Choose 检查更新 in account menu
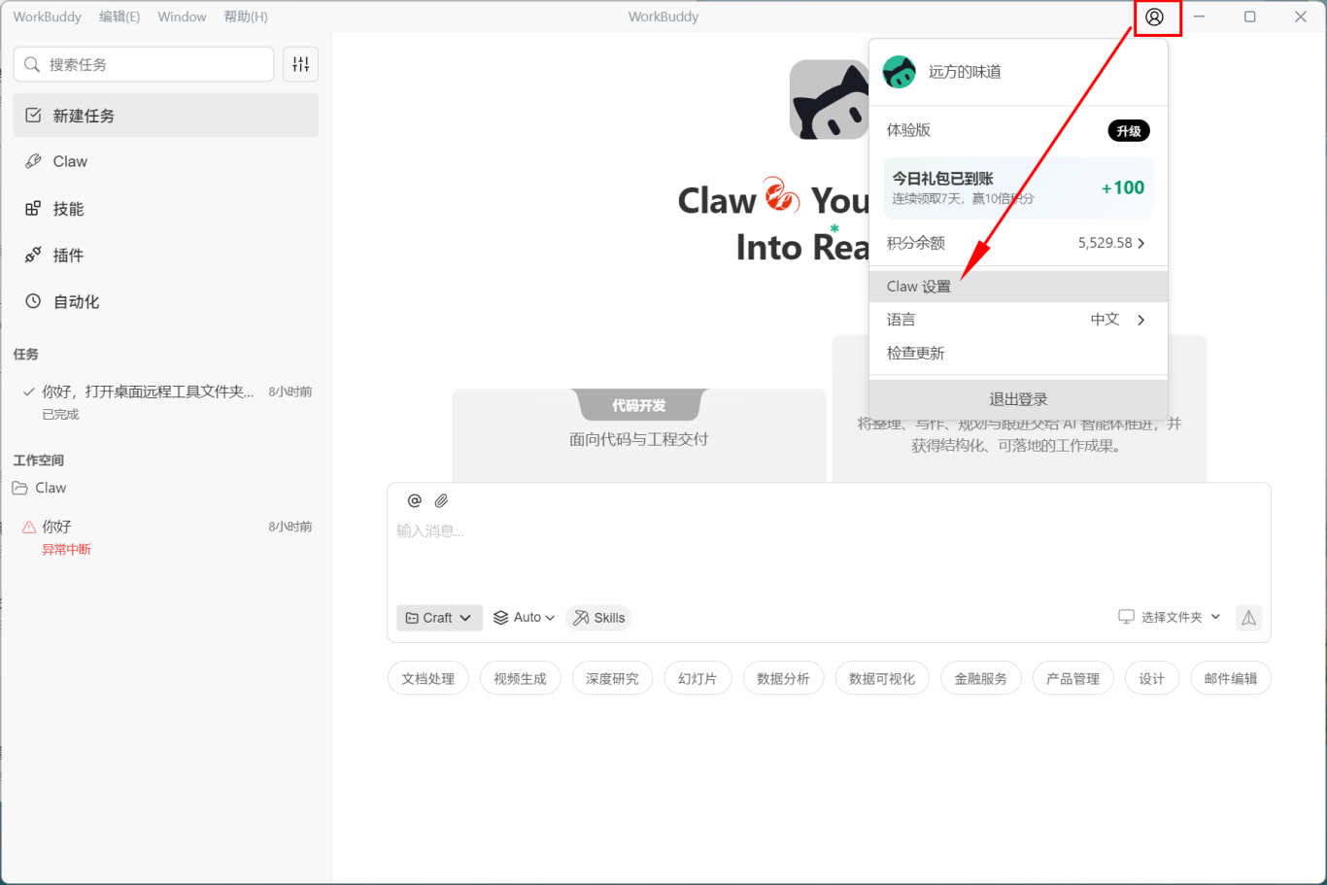The width and height of the screenshot is (1327, 885). [x=916, y=353]
